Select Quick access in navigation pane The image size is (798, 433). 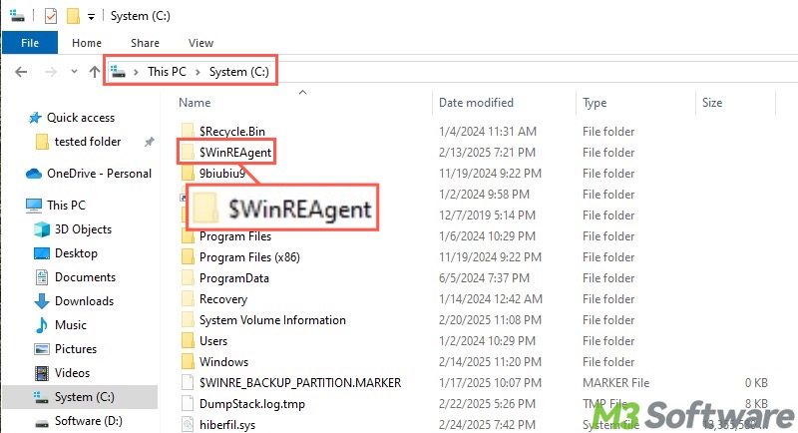pos(81,118)
